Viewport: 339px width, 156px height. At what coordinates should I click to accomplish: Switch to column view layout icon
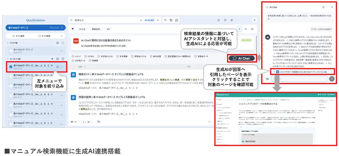coord(246,29)
